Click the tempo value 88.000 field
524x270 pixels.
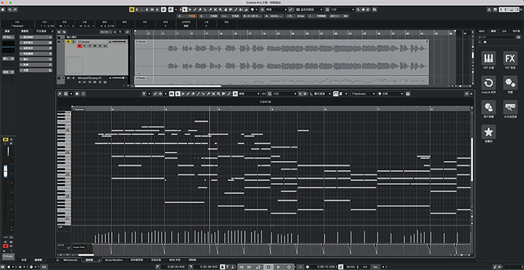(x=350, y=267)
